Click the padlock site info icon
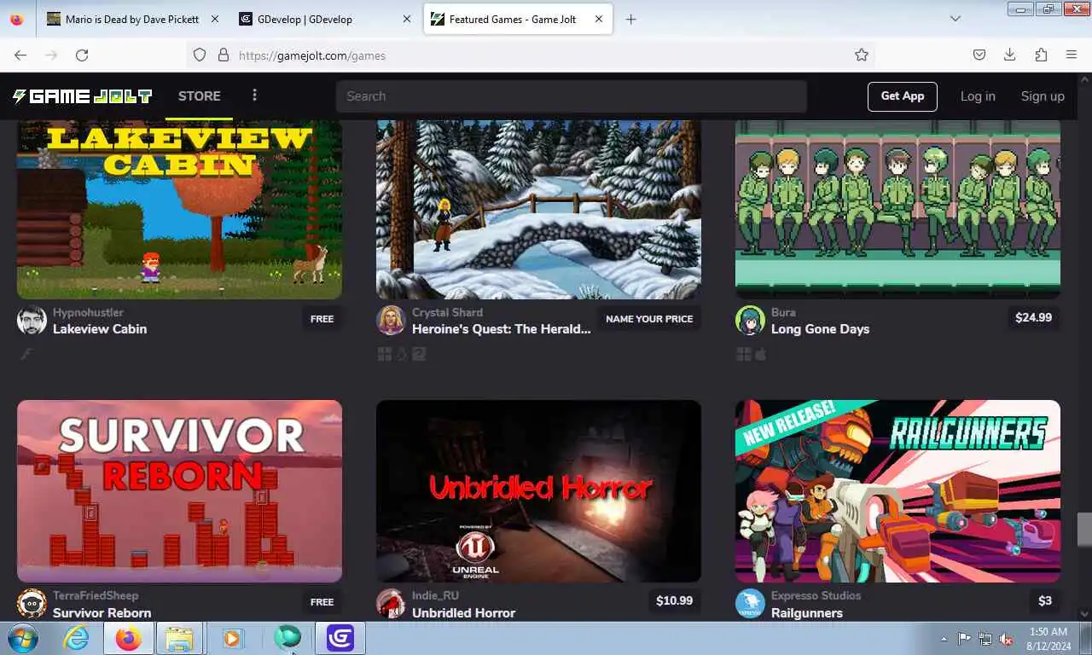 tap(224, 55)
